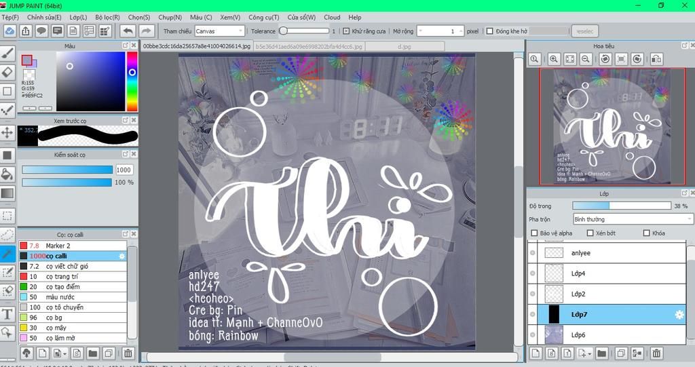
Task: Rotate the canvas right in the Navigator
Action: point(637,59)
